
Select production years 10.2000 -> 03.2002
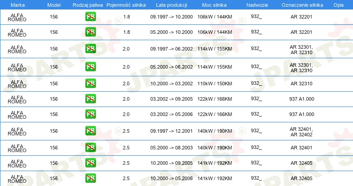coord(172,84)
